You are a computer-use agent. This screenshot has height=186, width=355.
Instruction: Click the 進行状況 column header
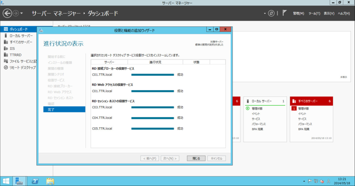coord(155,62)
